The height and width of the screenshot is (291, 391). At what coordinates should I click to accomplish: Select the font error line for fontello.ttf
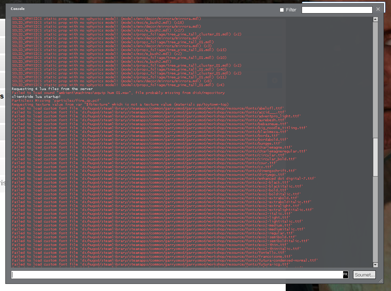[149, 253]
